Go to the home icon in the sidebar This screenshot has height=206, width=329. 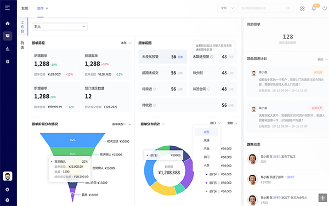[x=8, y=23]
